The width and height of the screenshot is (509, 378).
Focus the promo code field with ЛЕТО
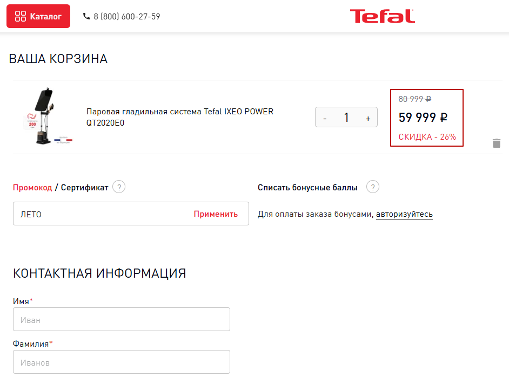[x=101, y=214]
